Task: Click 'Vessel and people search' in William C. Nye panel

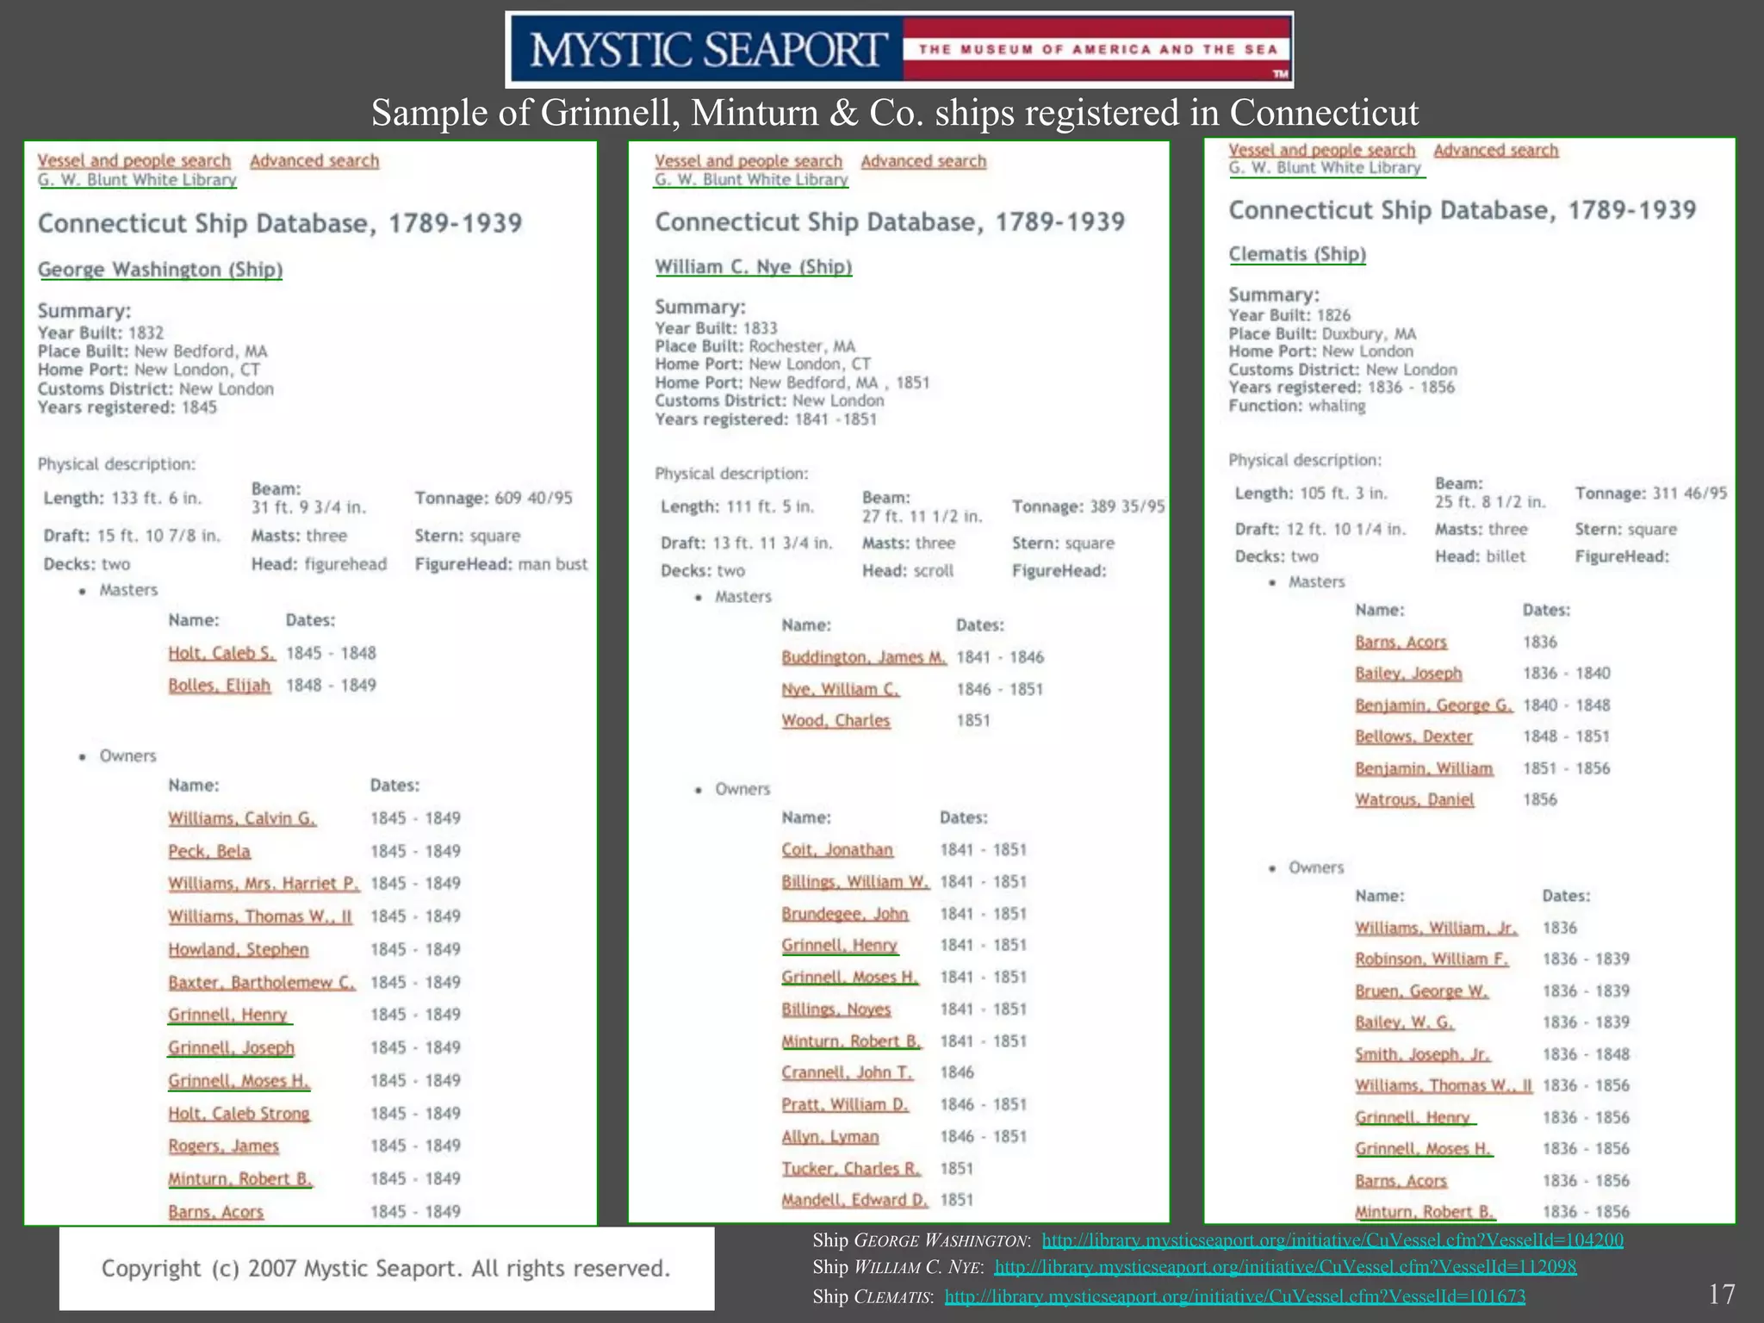Action: [748, 161]
